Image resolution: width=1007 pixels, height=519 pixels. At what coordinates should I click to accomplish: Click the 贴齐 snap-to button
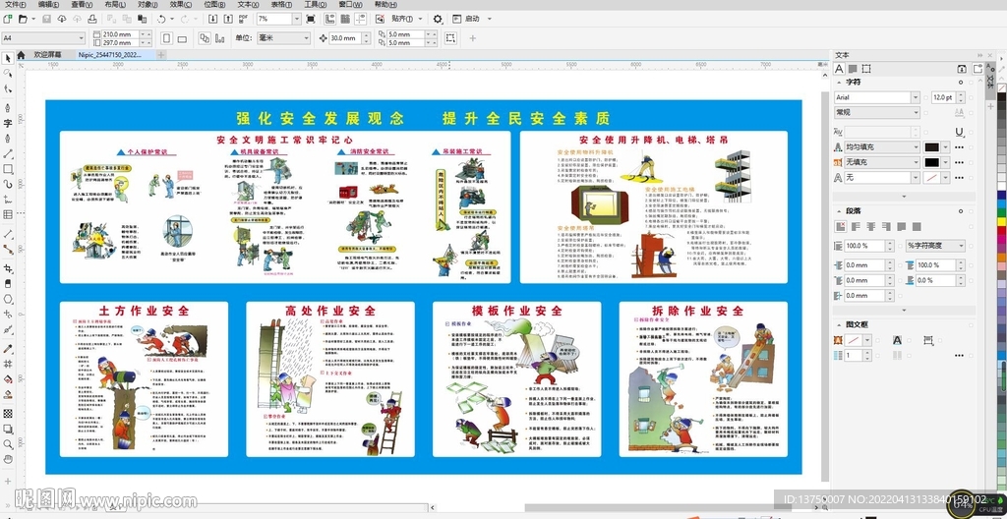point(402,19)
